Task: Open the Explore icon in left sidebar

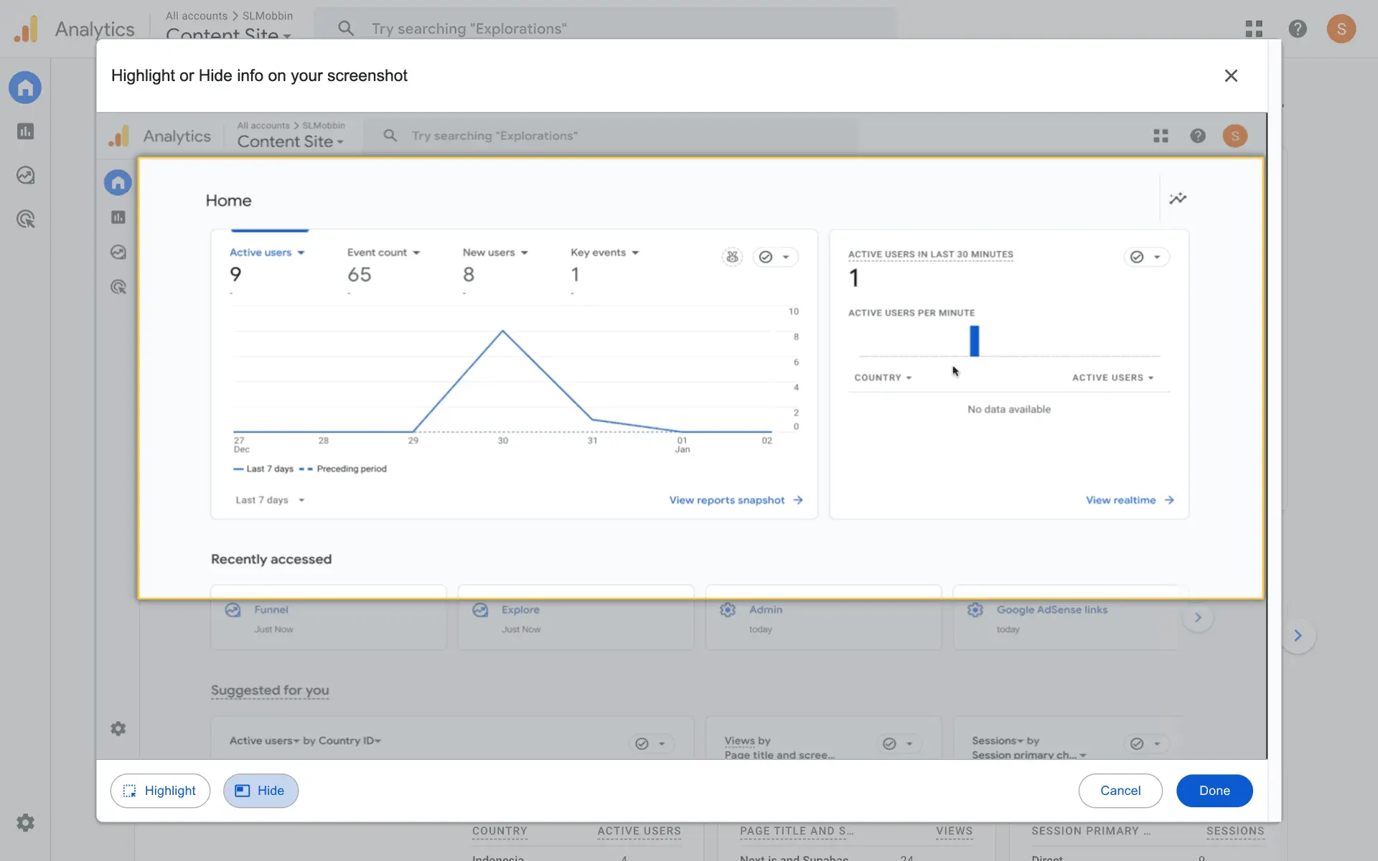Action: [x=25, y=175]
